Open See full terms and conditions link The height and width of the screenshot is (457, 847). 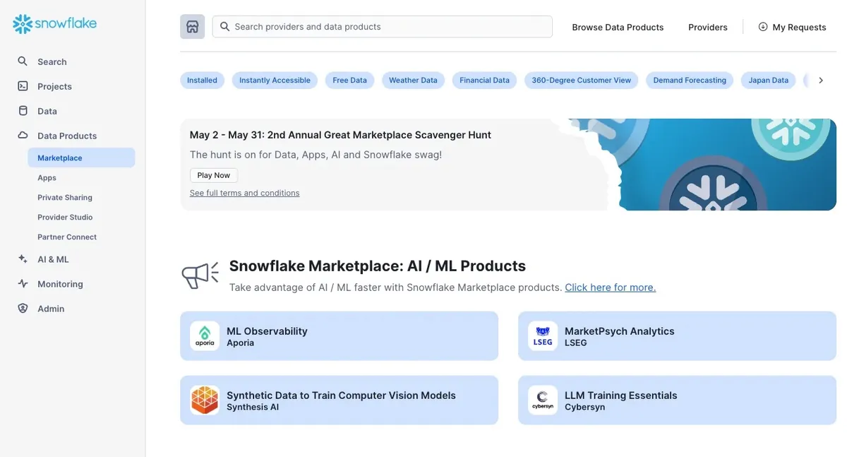pyautogui.click(x=244, y=193)
